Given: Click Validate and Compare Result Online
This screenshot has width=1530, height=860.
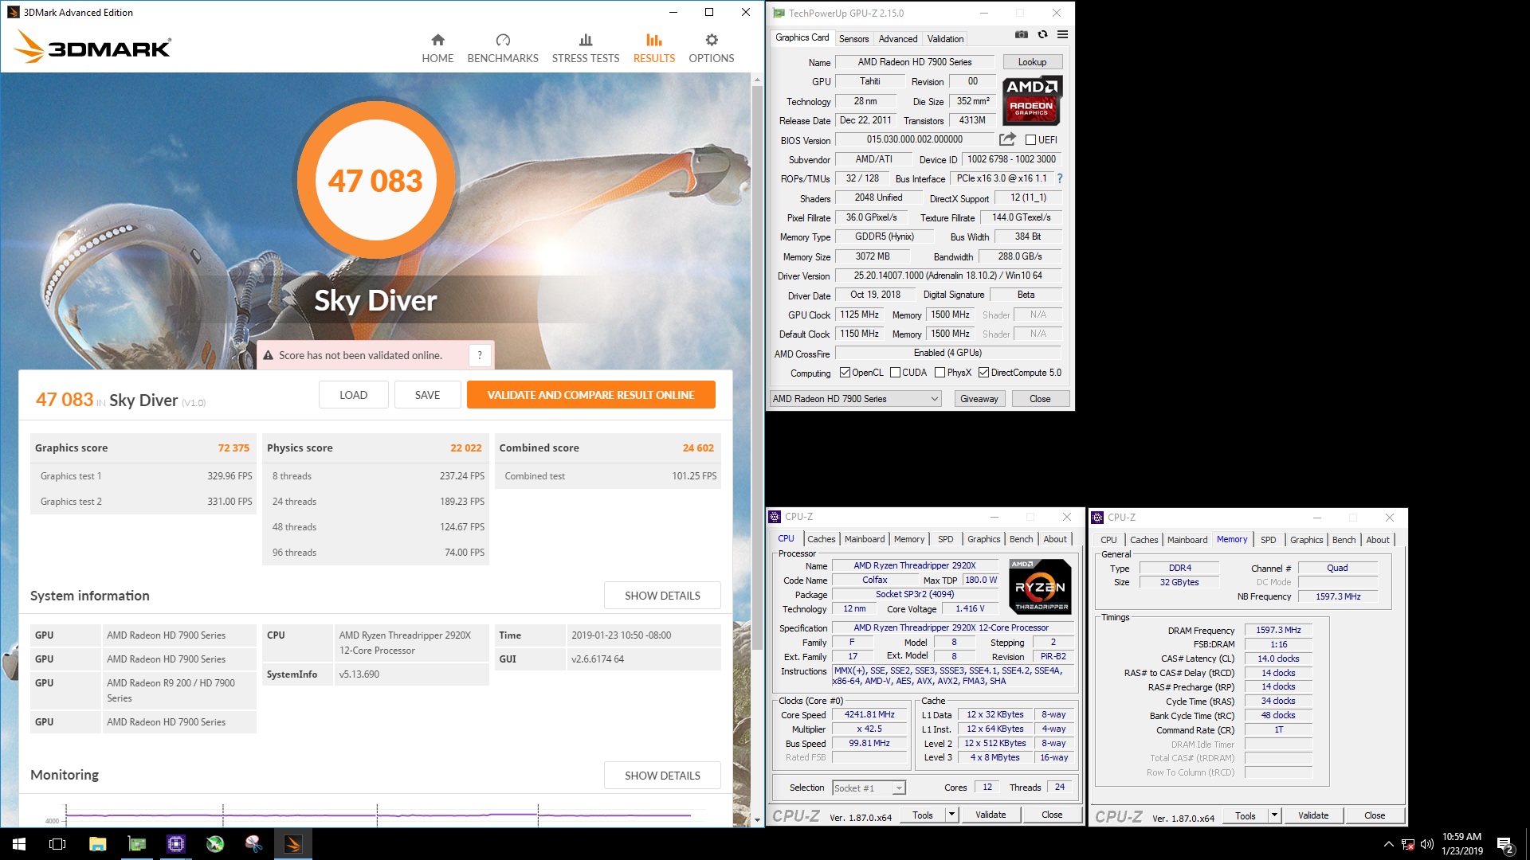Looking at the screenshot, I should [x=590, y=395].
